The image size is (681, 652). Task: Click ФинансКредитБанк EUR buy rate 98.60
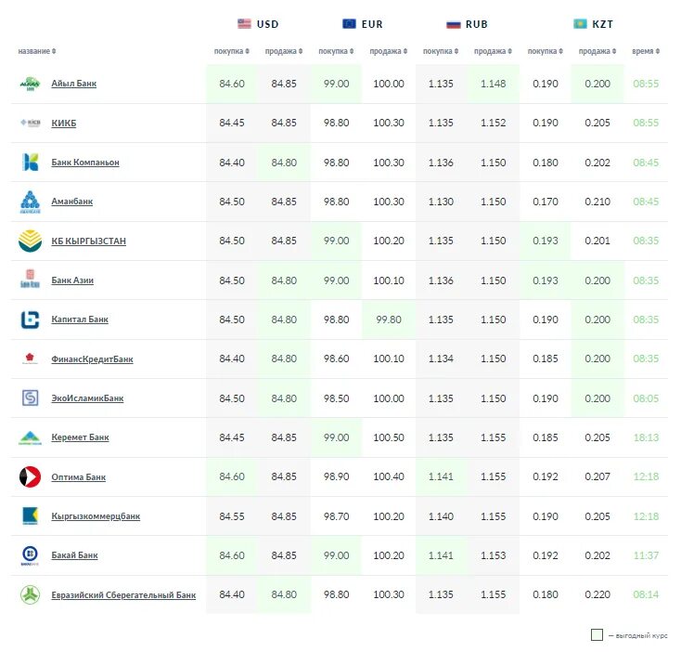[336, 359]
